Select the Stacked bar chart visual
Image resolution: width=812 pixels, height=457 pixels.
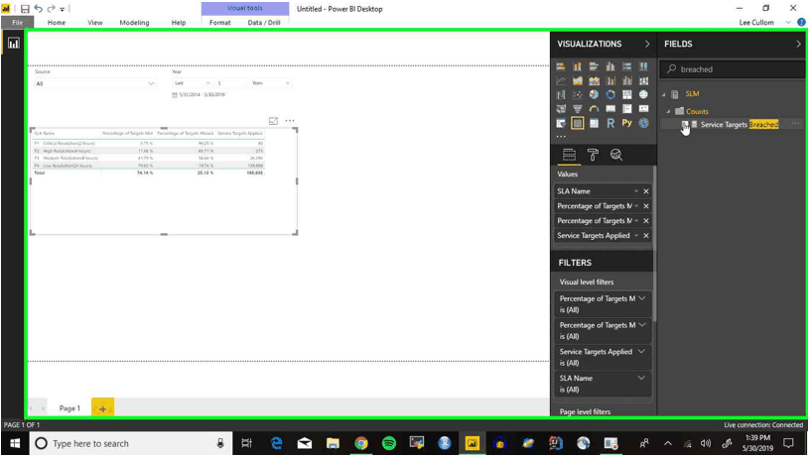561,66
